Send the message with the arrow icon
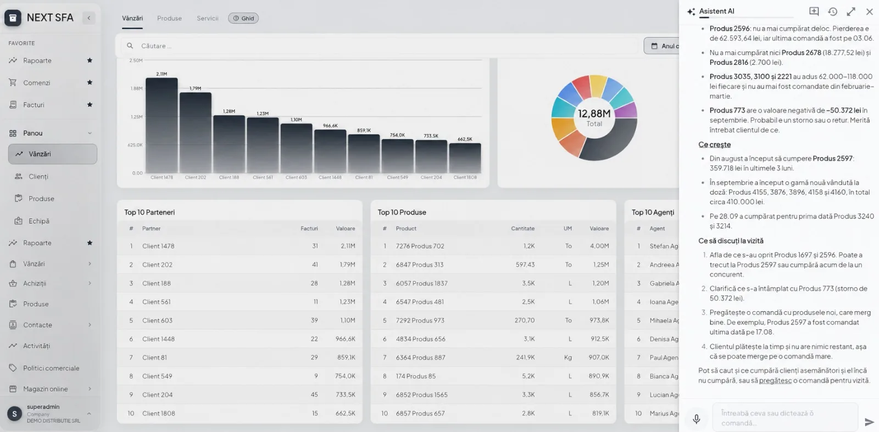Viewport: 879px width, 432px height. click(869, 422)
